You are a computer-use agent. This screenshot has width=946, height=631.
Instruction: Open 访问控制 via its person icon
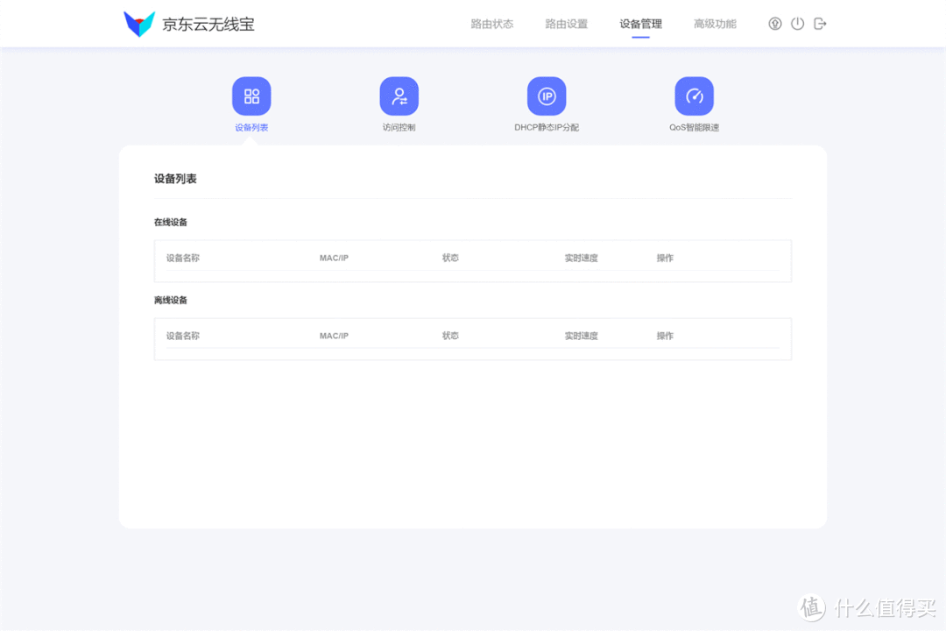tap(399, 96)
